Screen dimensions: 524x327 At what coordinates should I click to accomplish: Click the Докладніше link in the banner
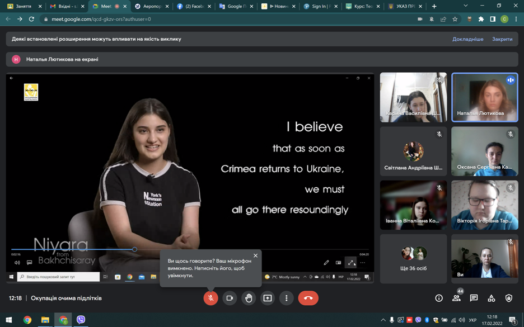[x=467, y=39]
